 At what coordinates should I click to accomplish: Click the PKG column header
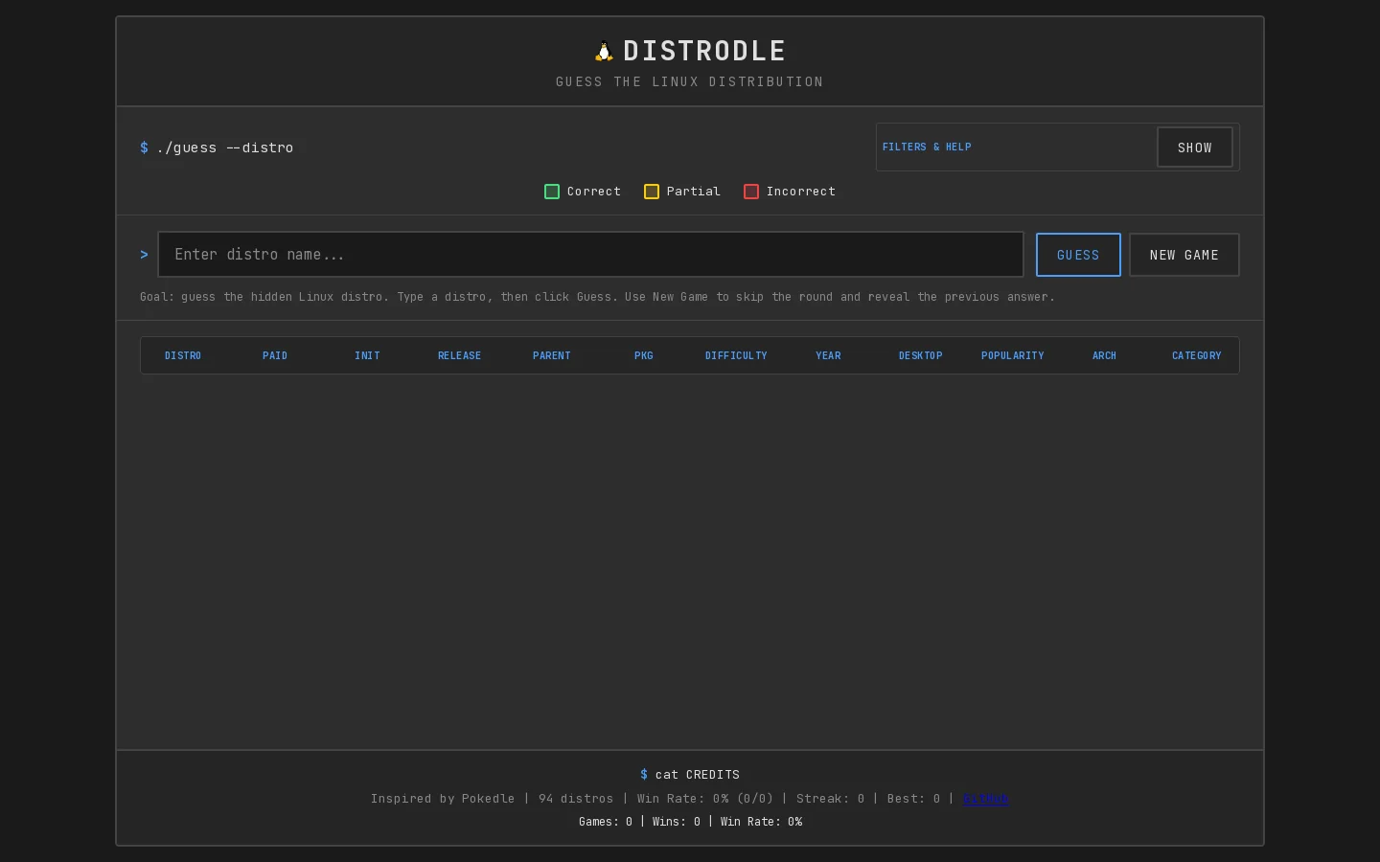[644, 355]
